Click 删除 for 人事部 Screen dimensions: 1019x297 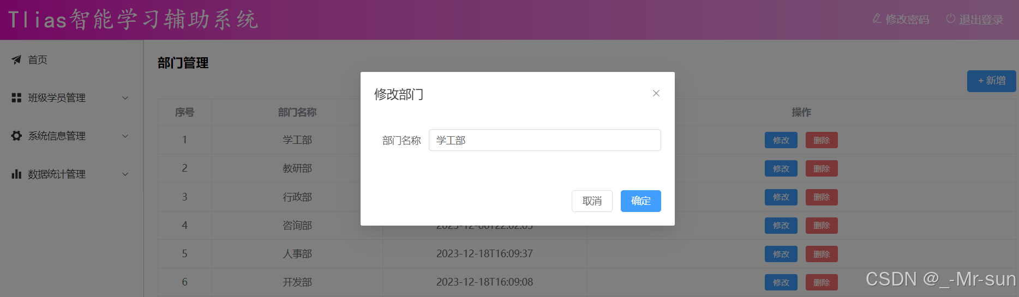pos(822,254)
